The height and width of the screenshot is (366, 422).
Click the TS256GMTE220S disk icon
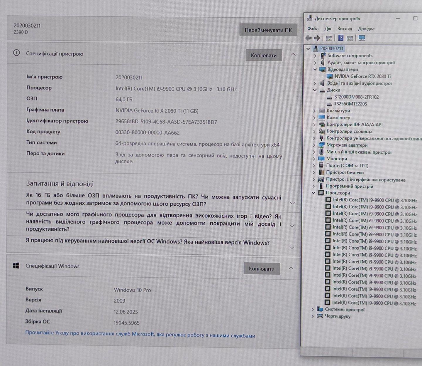(x=329, y=104)
